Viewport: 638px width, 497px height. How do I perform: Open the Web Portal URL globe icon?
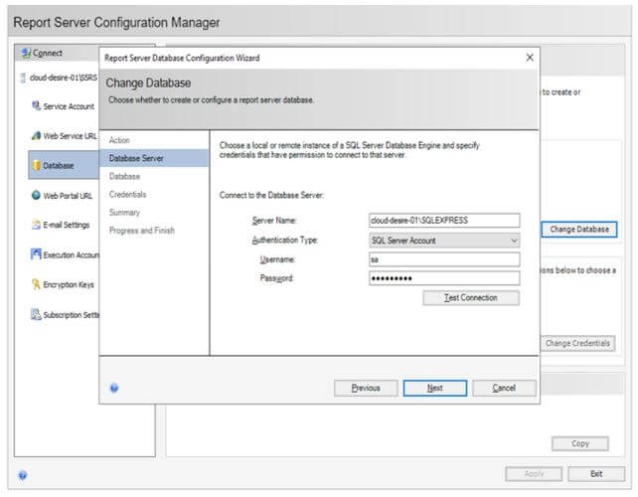click(36, 195)
